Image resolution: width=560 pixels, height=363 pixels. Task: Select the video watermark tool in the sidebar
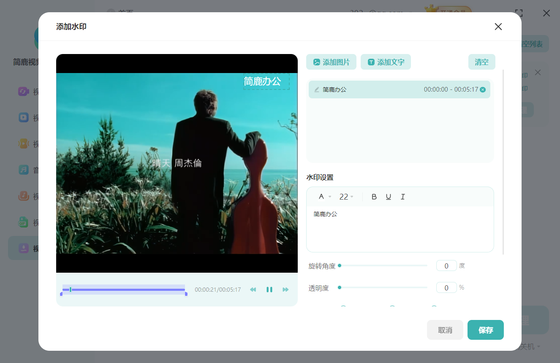coord(24,248)
